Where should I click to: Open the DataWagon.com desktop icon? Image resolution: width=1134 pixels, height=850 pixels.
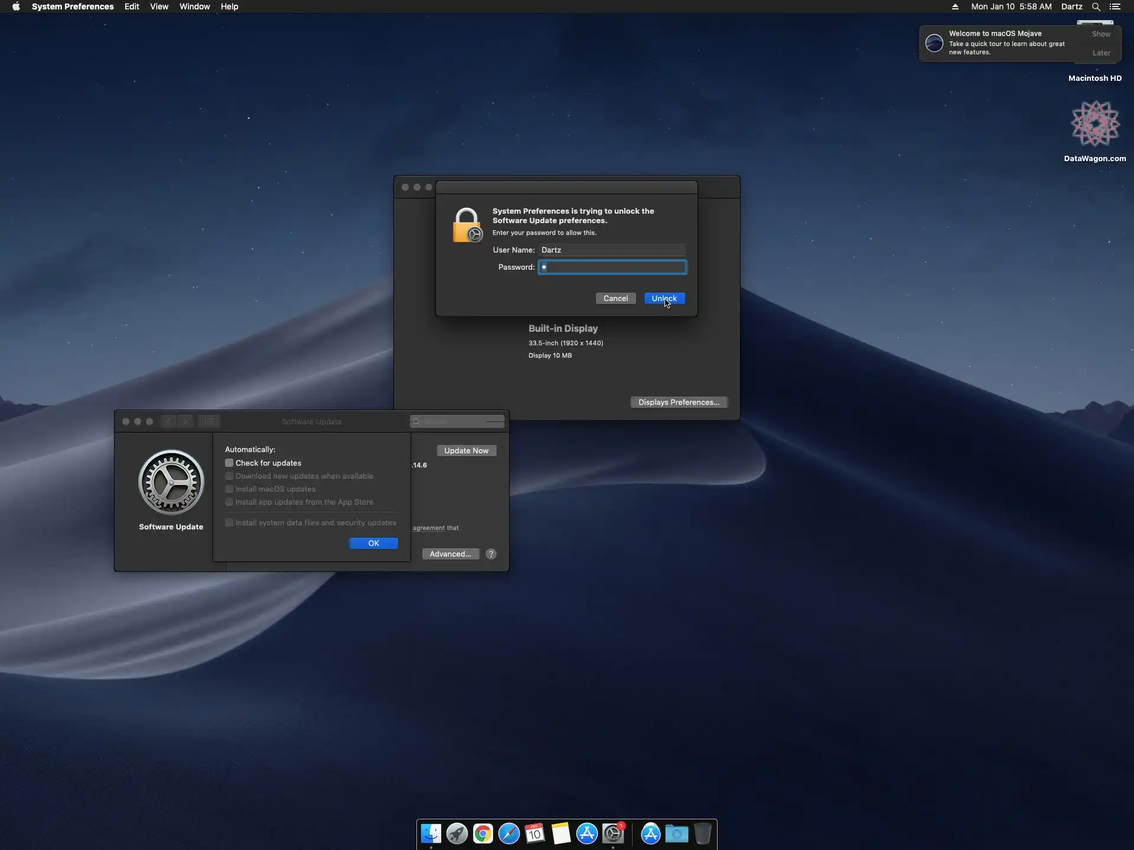pyautogui.click(x=1094, y=124)
